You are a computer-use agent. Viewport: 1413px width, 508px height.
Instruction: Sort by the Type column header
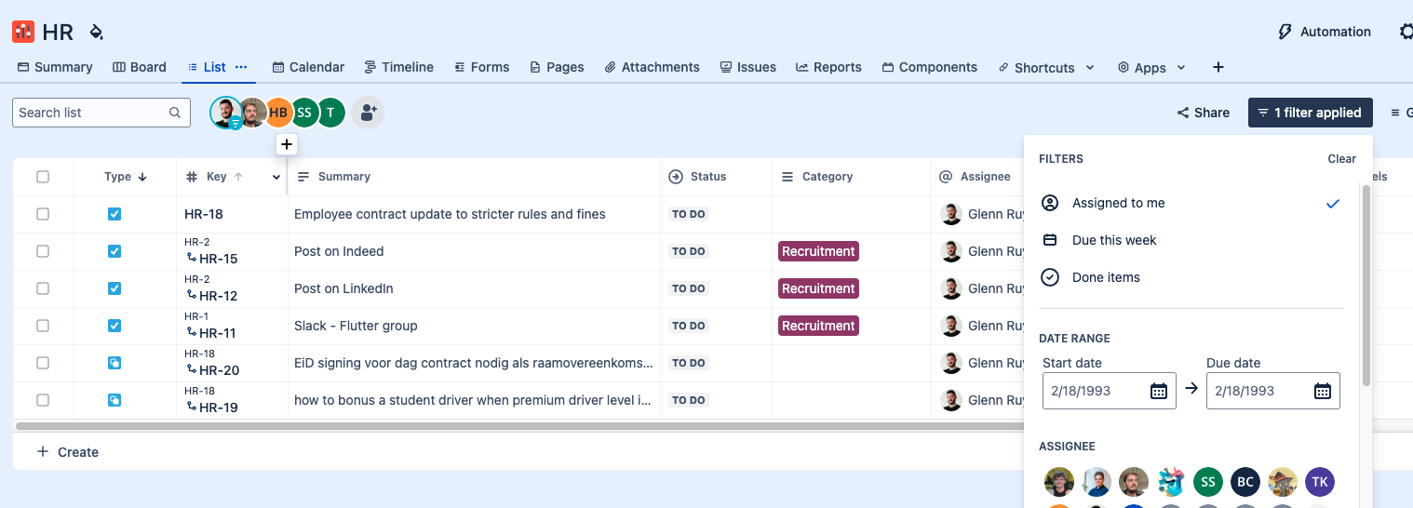point(125,177)
